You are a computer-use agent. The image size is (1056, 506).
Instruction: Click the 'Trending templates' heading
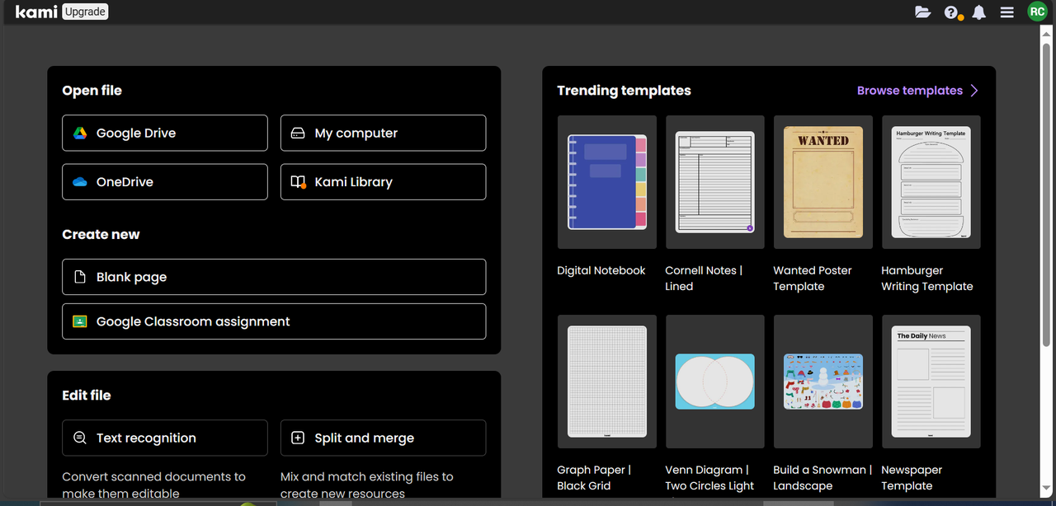click(624, 91)
